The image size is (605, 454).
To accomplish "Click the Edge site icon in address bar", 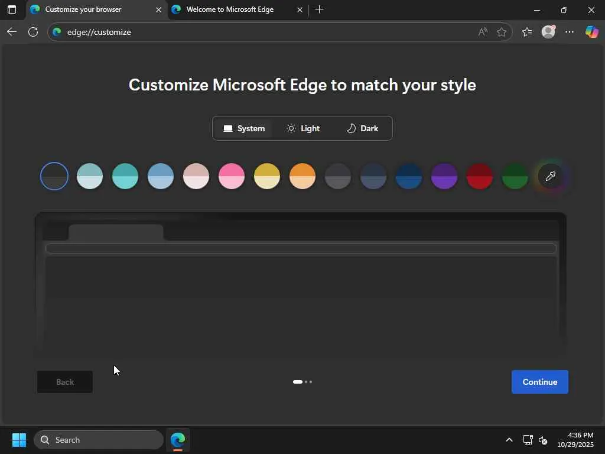I will (57, 32).
